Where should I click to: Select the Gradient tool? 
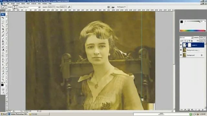point(3,50)
